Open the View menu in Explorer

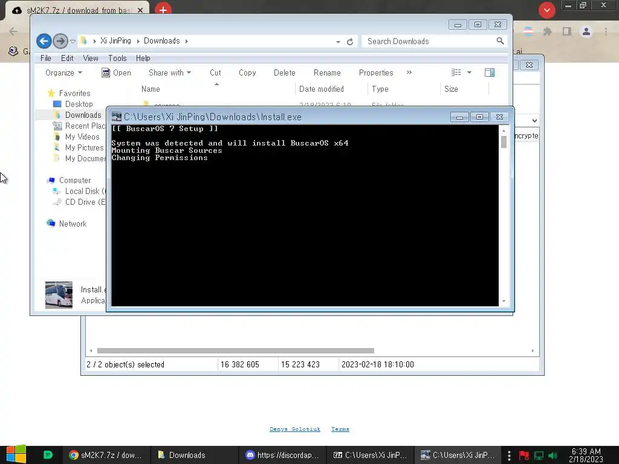coord(91,58)
